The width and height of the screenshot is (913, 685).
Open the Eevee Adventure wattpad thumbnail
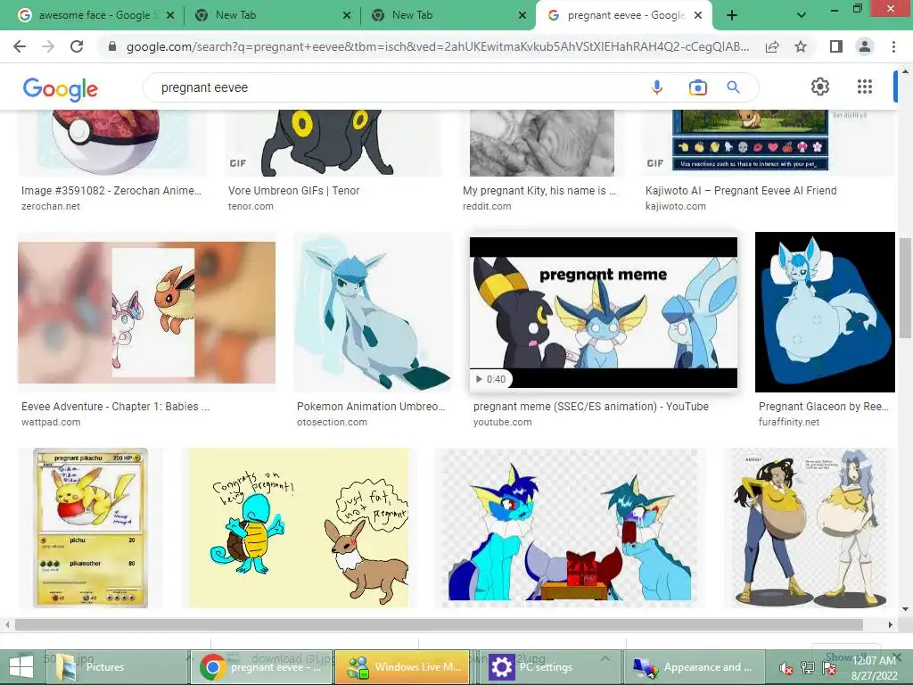point(147,312)
